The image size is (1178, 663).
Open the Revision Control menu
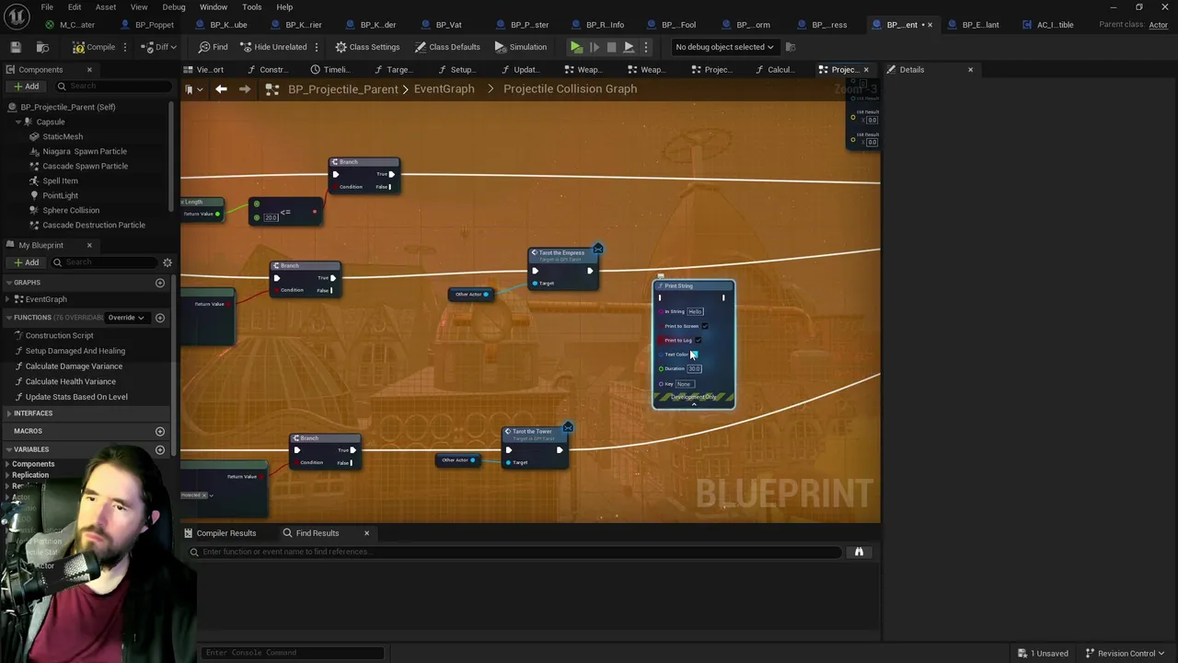pyautogui.click(x=1125, y=654)
